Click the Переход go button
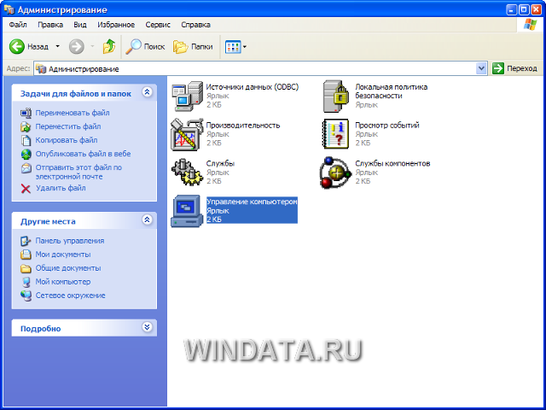The height and width of the screenshot is (410, 546). (515, 68)
